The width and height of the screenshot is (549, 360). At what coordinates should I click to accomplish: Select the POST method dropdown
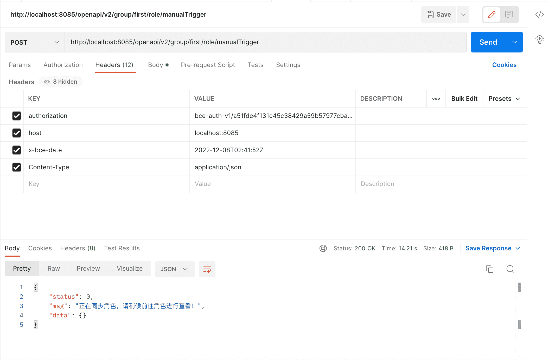pyautogui.click(x=35, y=42)
